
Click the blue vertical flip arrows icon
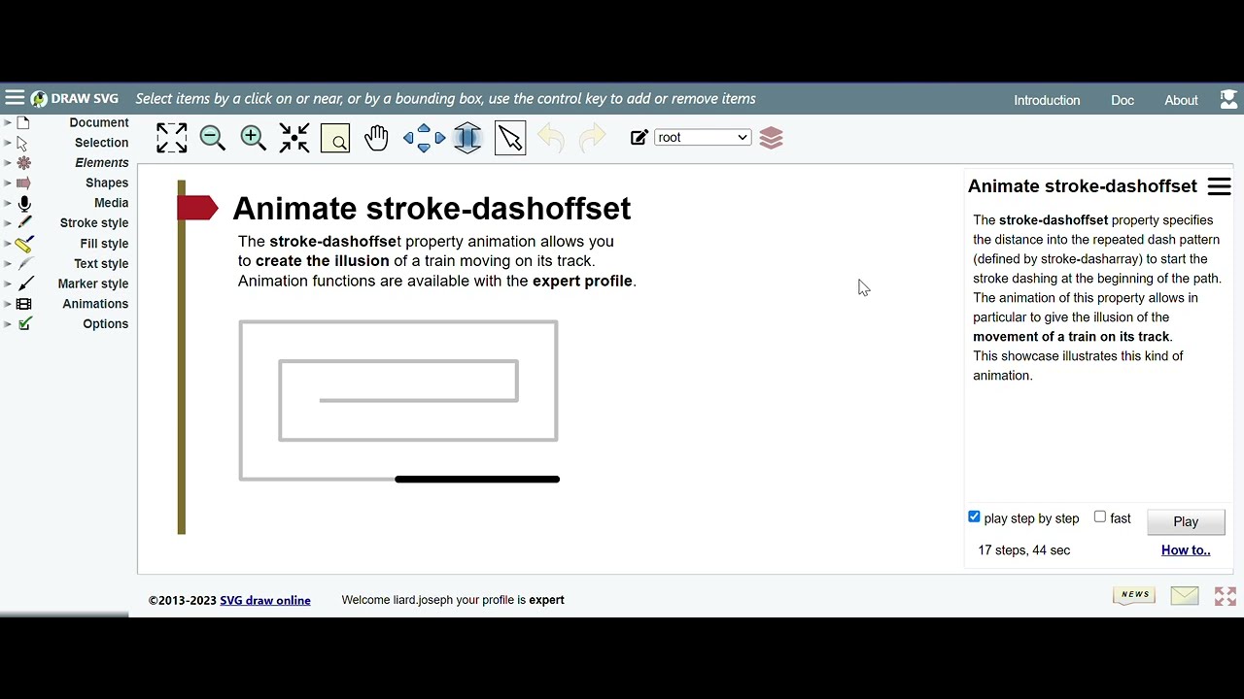coord(467,138)
